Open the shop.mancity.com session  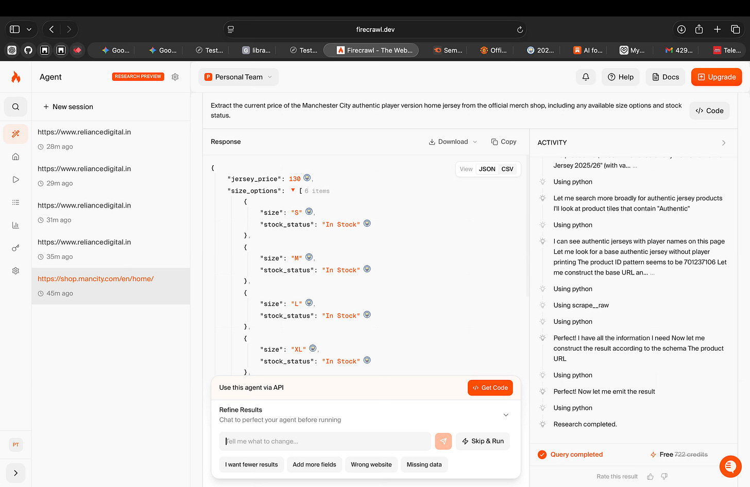pos(111,286)
